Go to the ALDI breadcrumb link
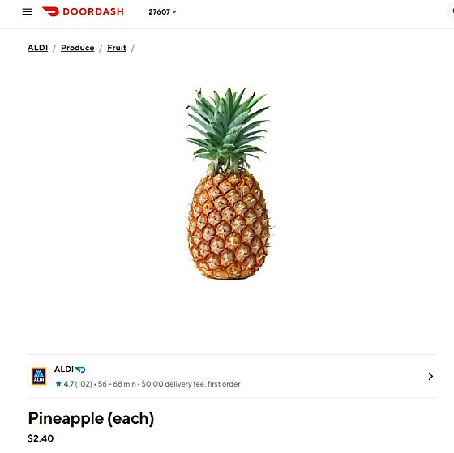The width and height of the screenshot is (454, 453). 37,48
